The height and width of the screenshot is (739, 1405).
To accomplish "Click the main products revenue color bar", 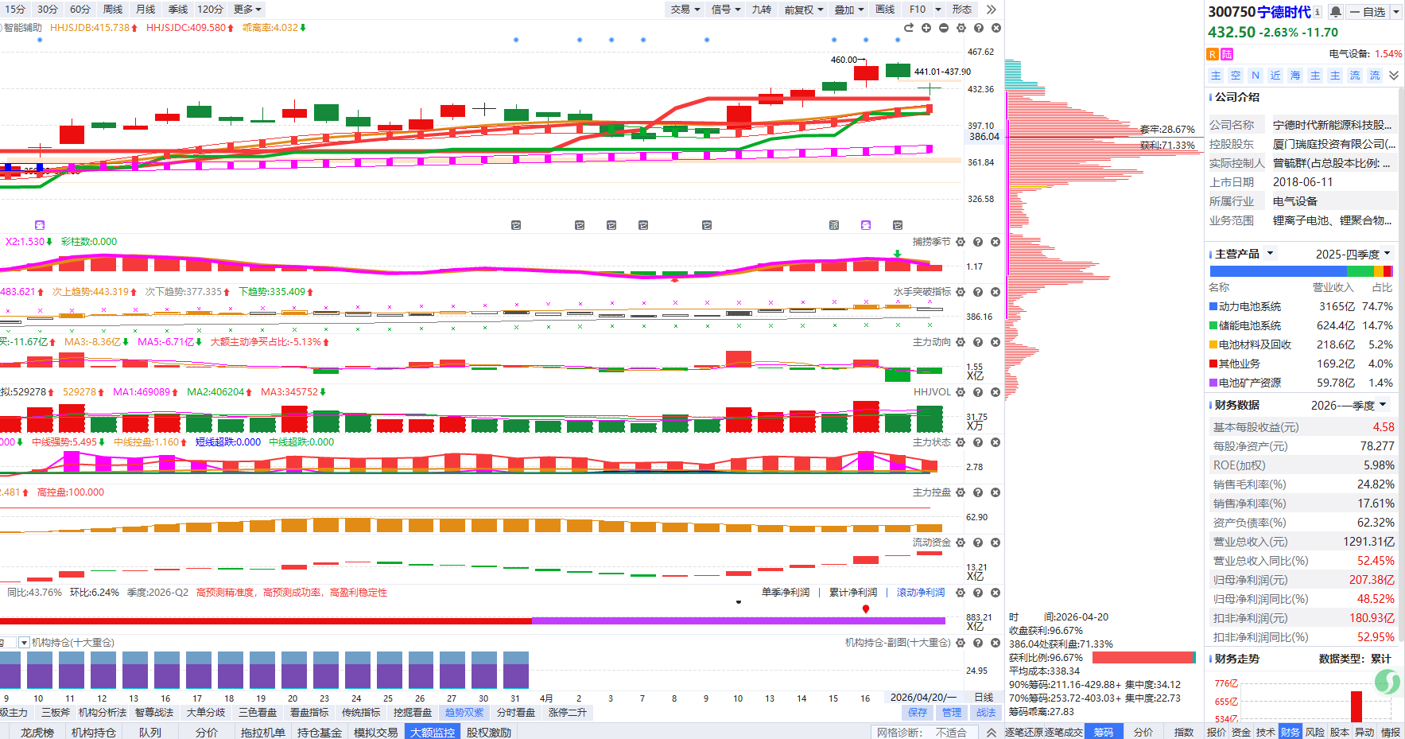I will tap(1301, 271).
